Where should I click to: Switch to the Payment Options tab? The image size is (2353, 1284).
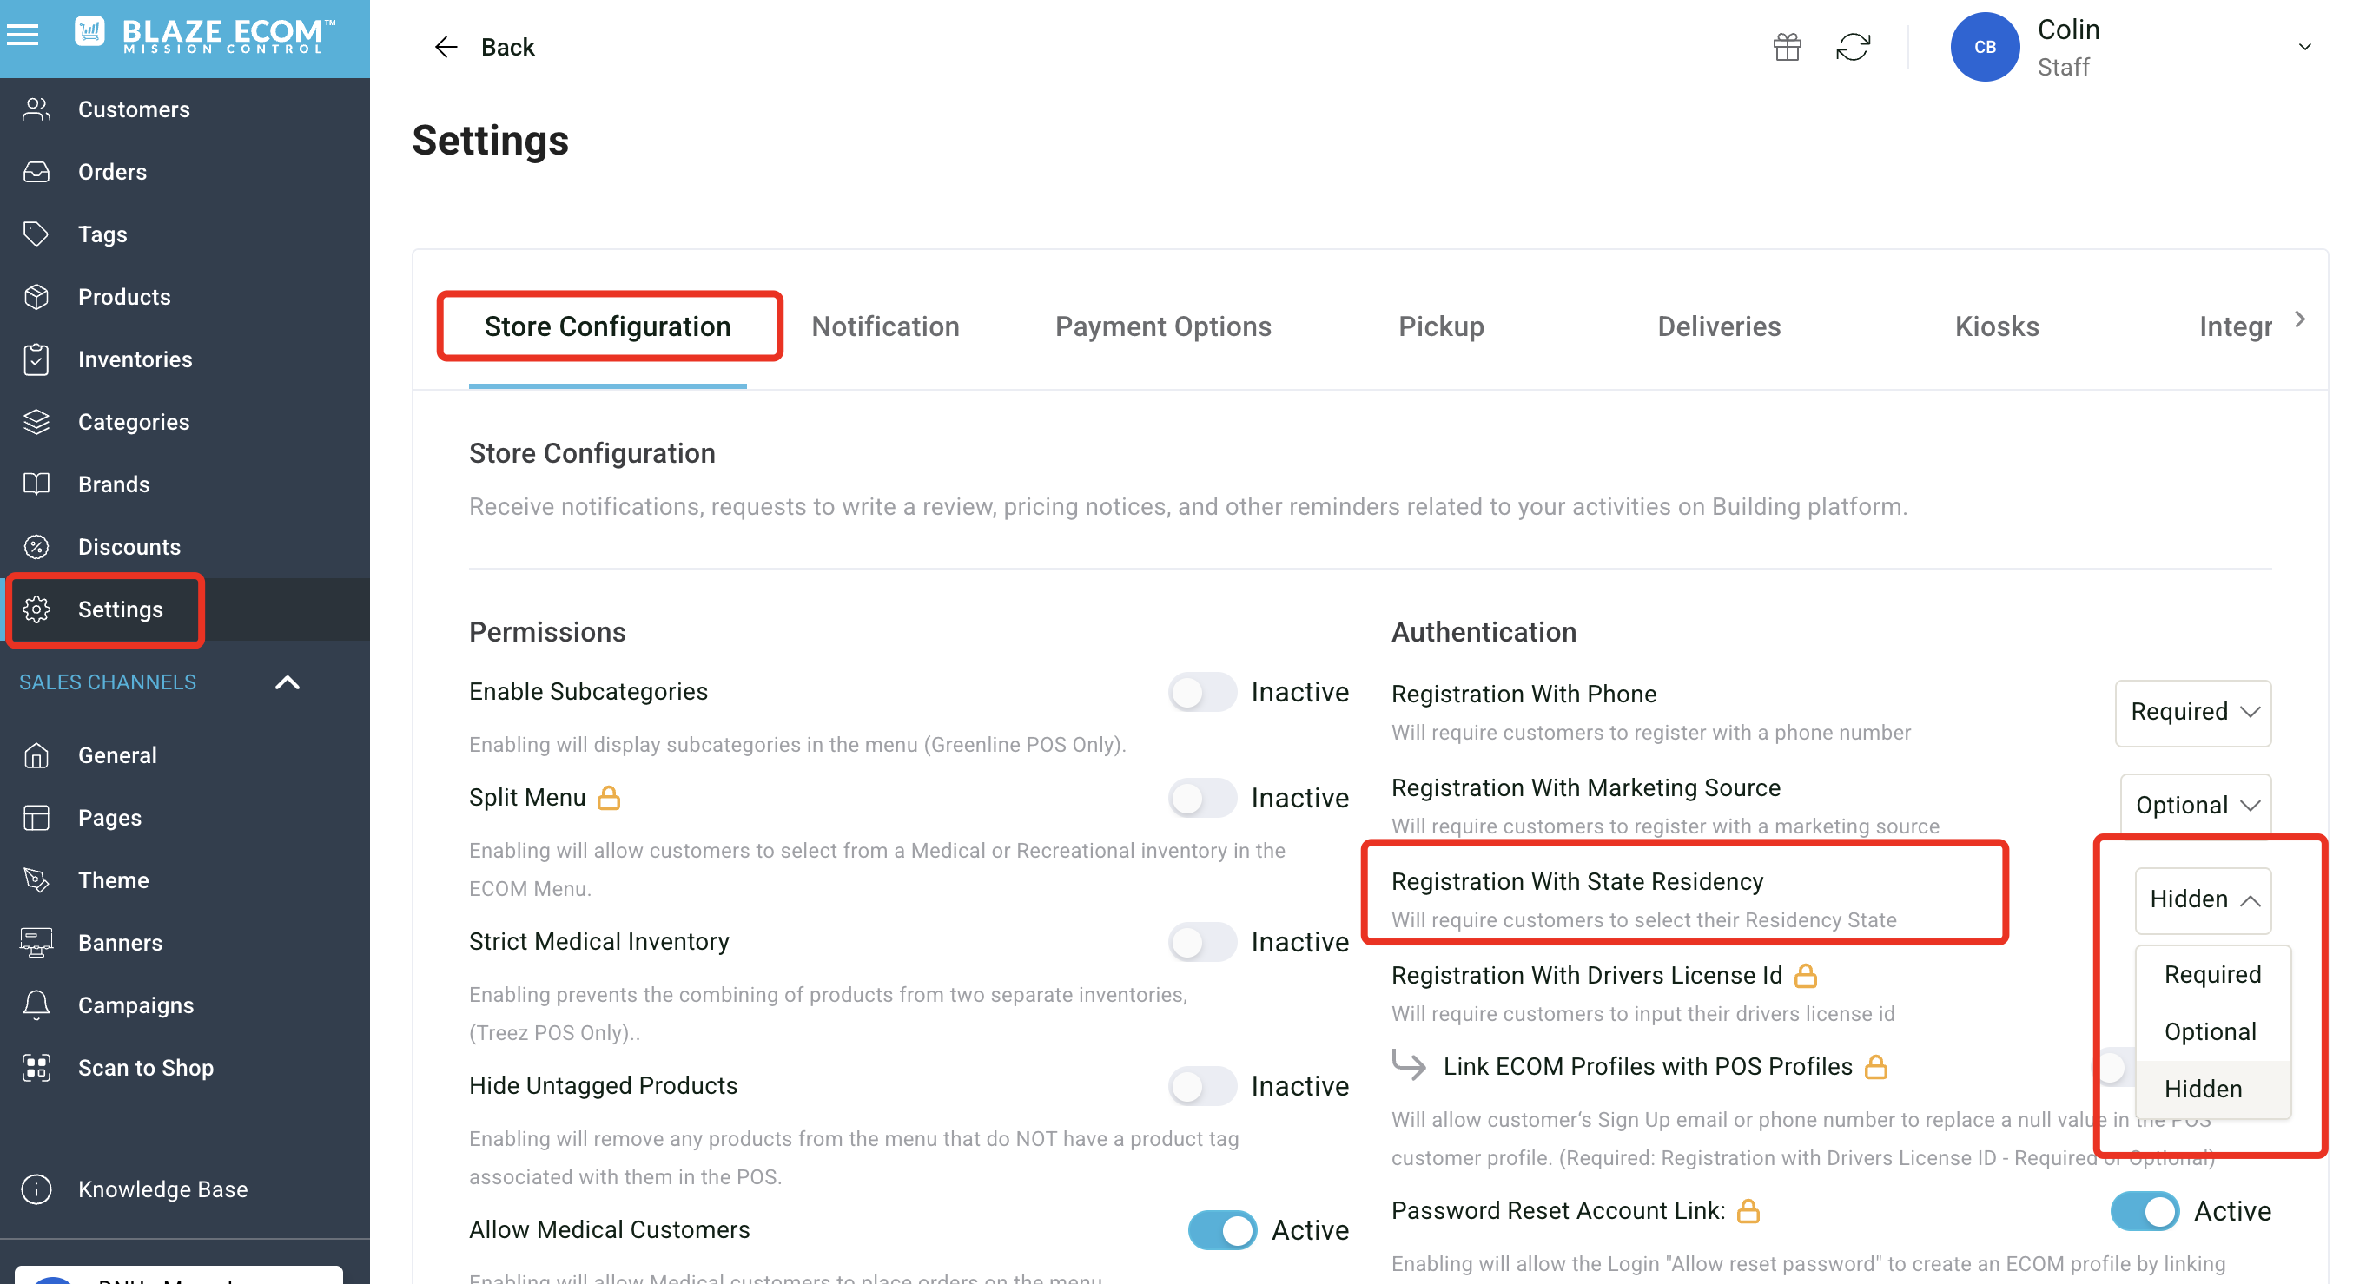tap(1163, 326)
